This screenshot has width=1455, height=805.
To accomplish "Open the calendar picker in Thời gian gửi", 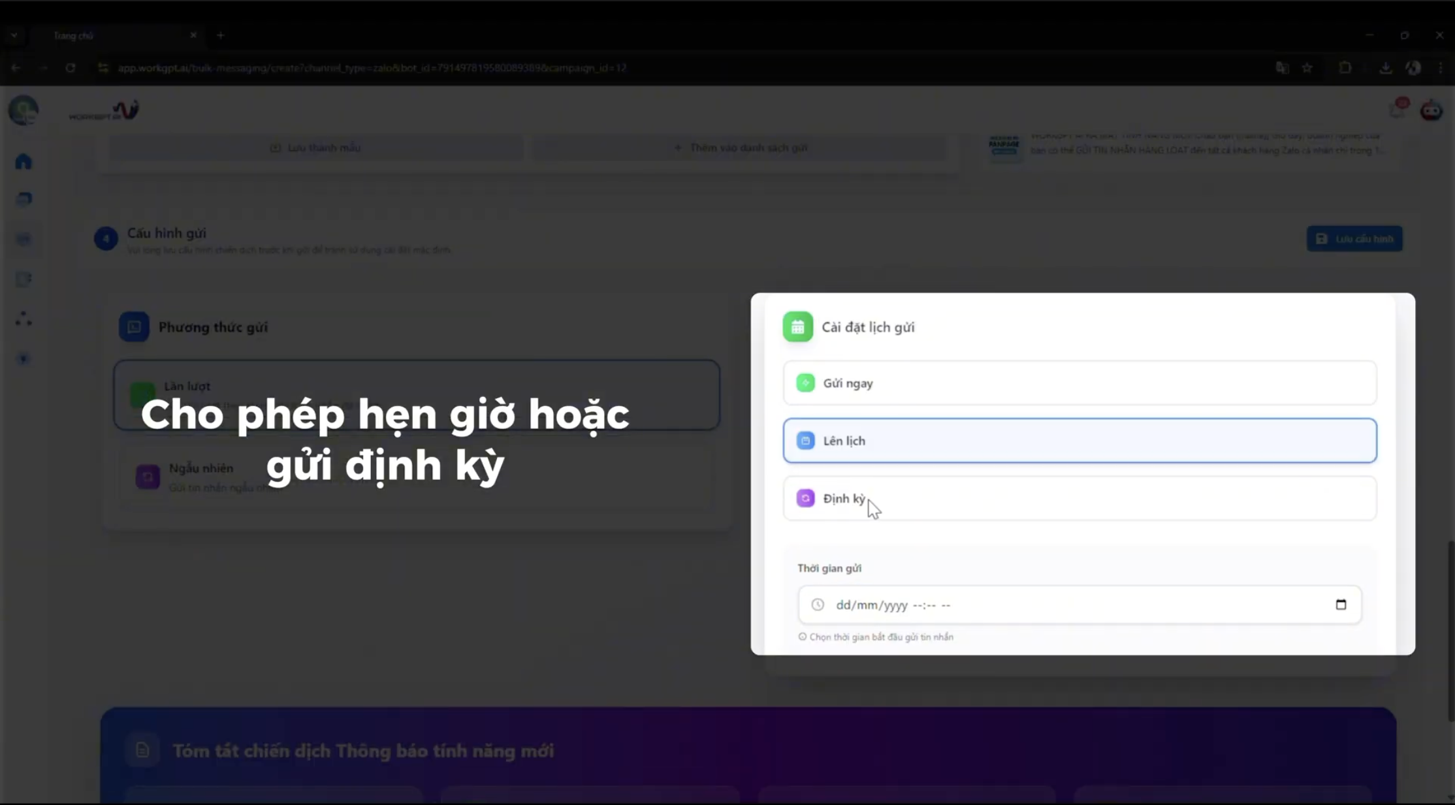I will pyautogui.click(x=1341, y=605).
